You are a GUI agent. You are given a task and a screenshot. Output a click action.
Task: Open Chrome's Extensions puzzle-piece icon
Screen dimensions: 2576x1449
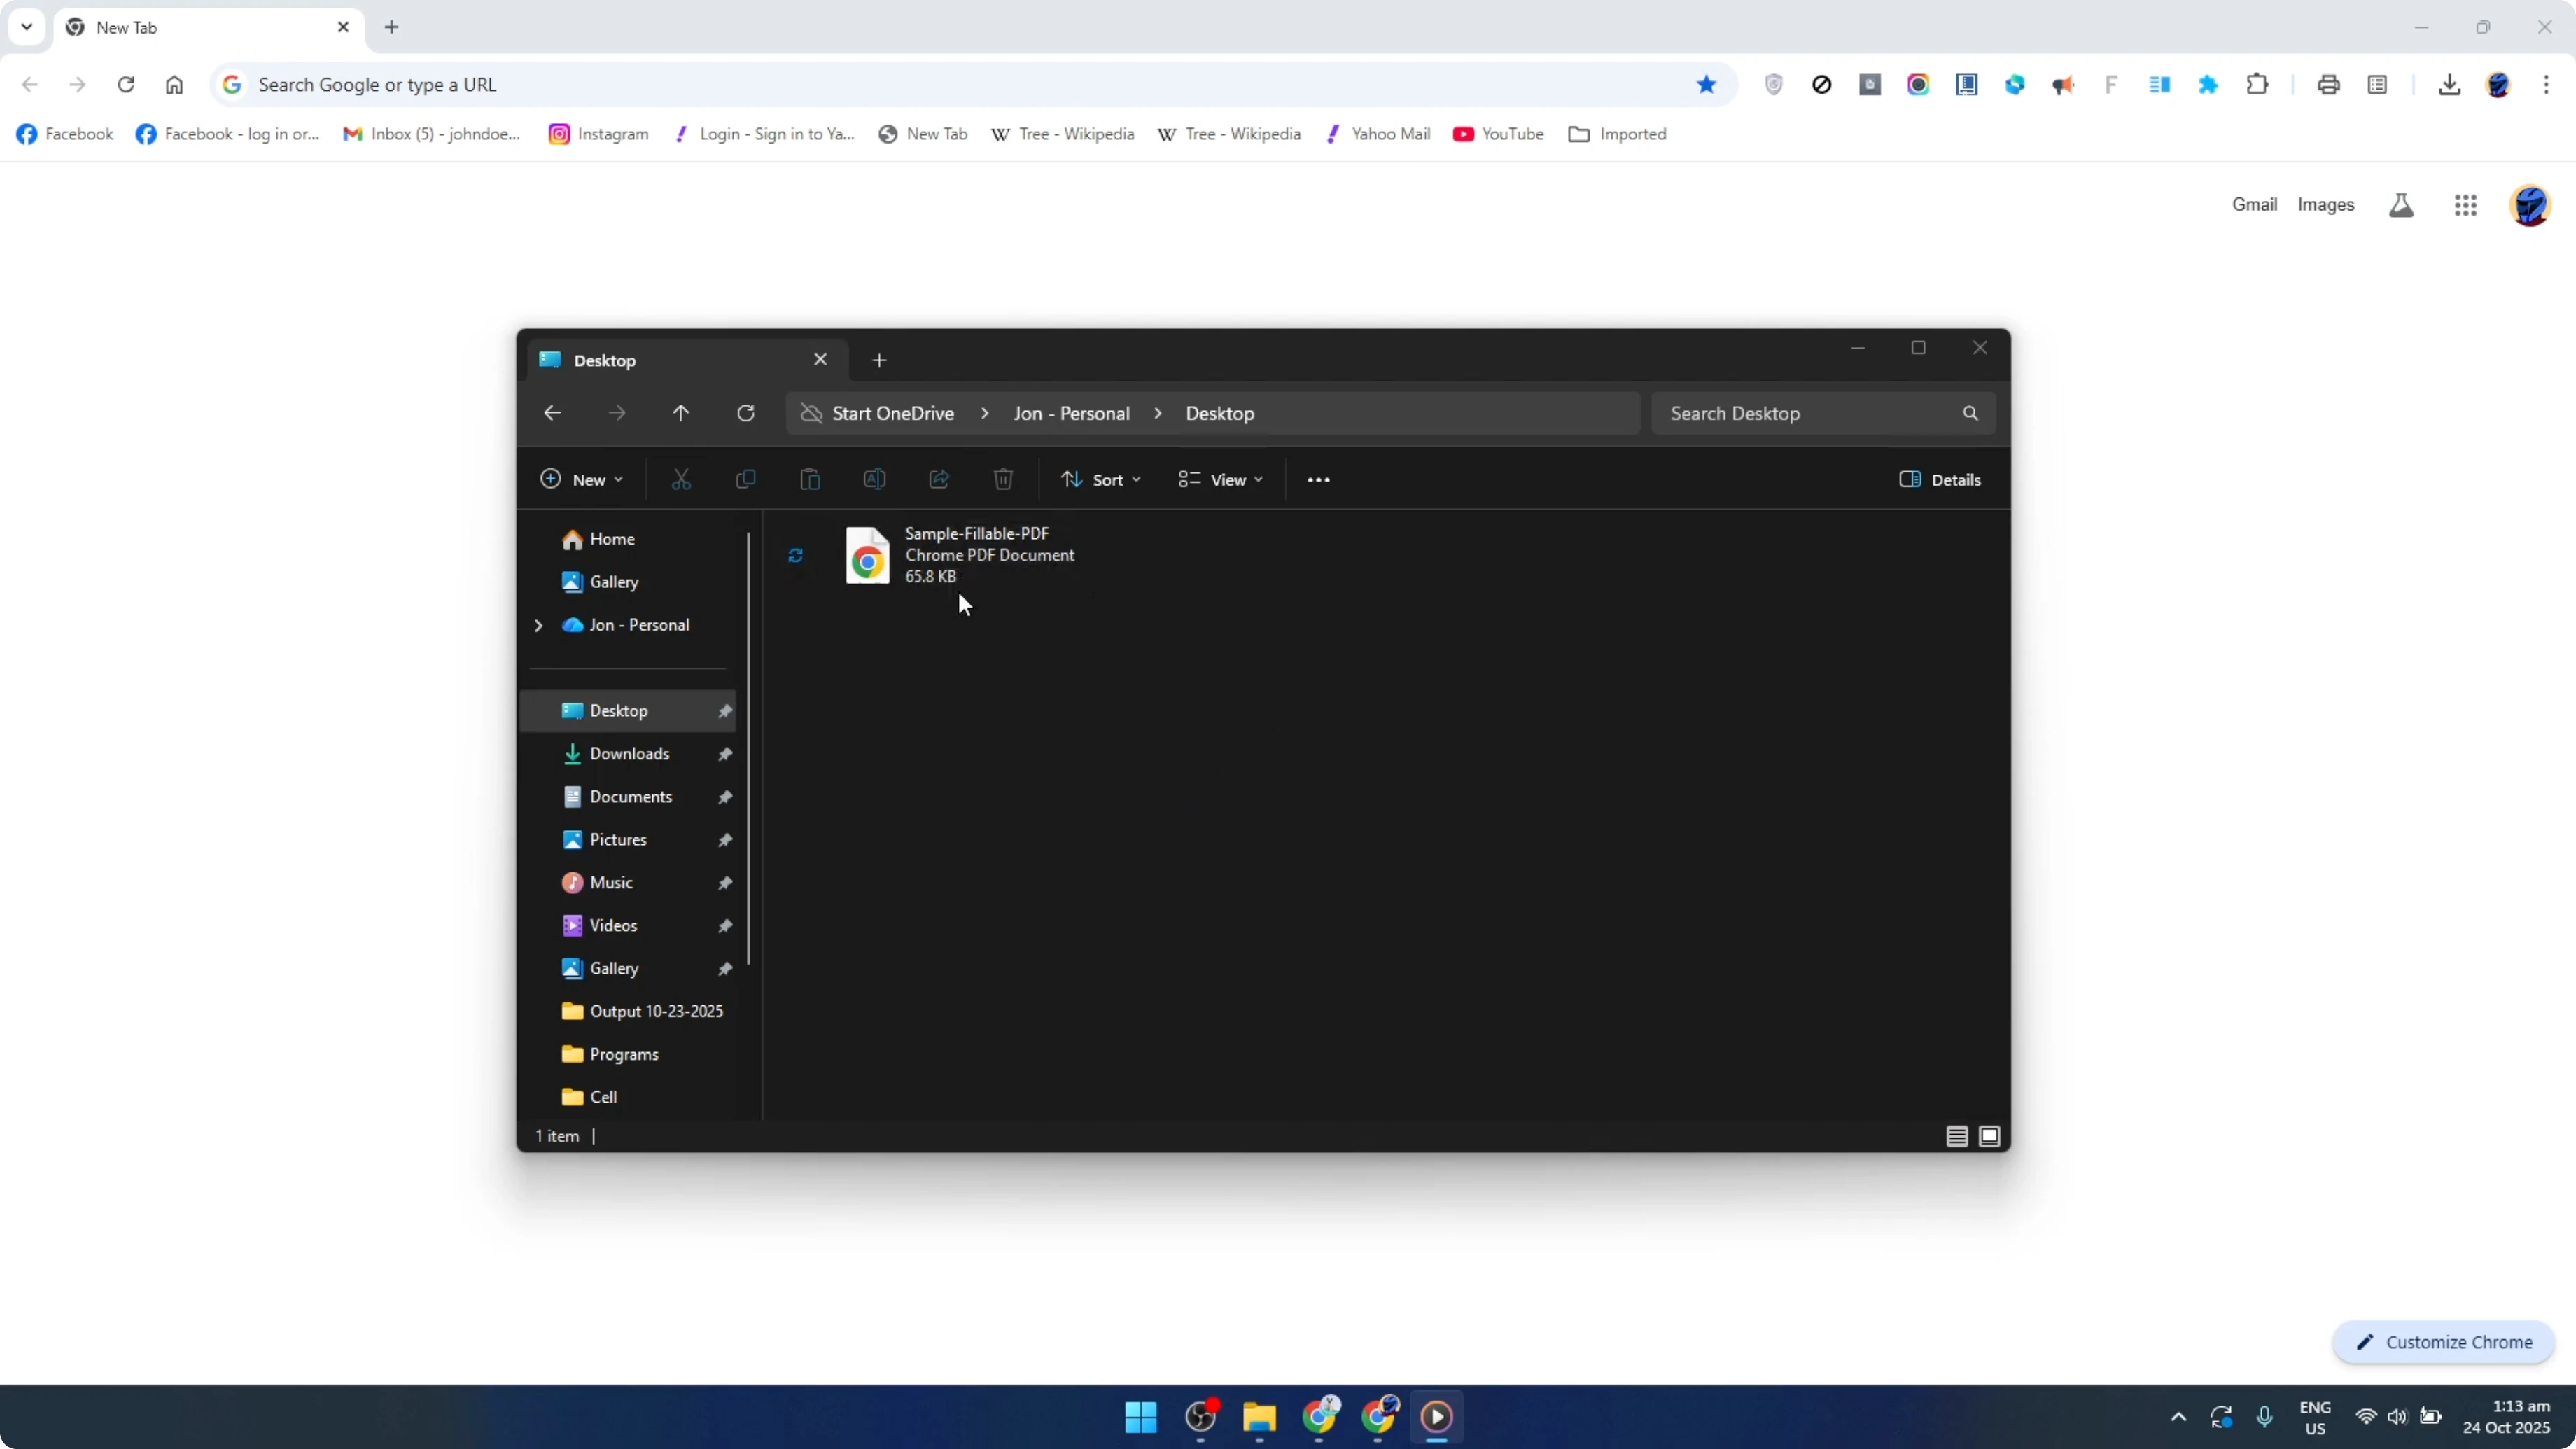click(x=2258, y=85)
